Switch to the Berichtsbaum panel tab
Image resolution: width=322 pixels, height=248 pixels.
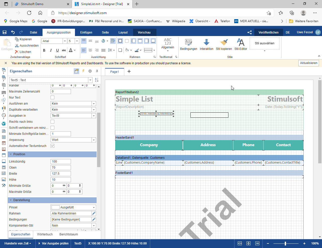click(x=69, y=234)
